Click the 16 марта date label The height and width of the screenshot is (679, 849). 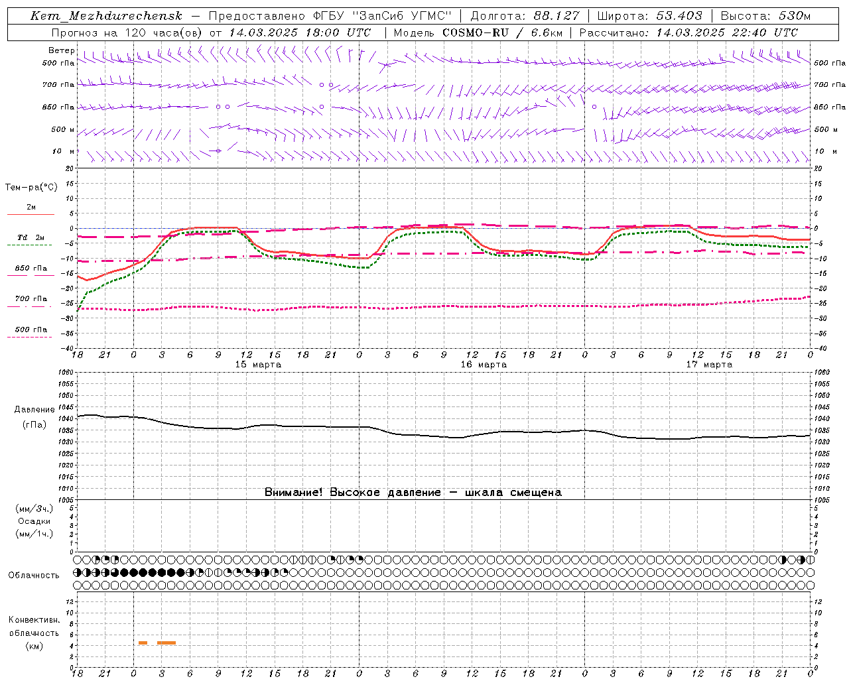(484, 365)
